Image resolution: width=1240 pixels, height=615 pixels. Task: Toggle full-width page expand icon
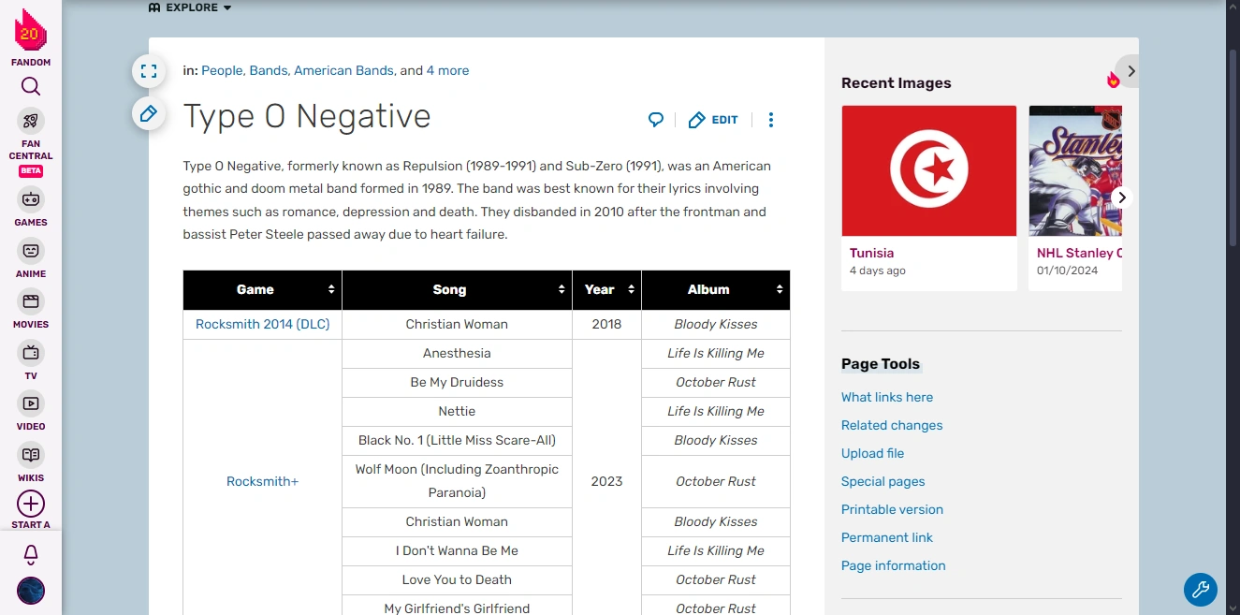click(x=149, y=70)
